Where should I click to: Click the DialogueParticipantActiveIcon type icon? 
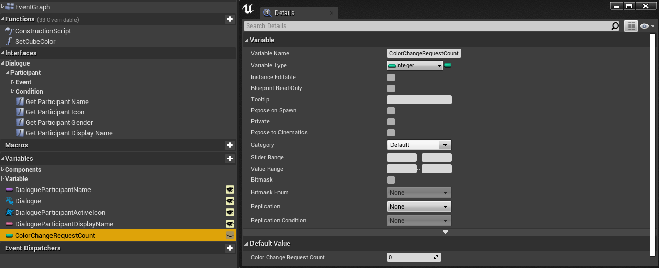tap(9, 212)
